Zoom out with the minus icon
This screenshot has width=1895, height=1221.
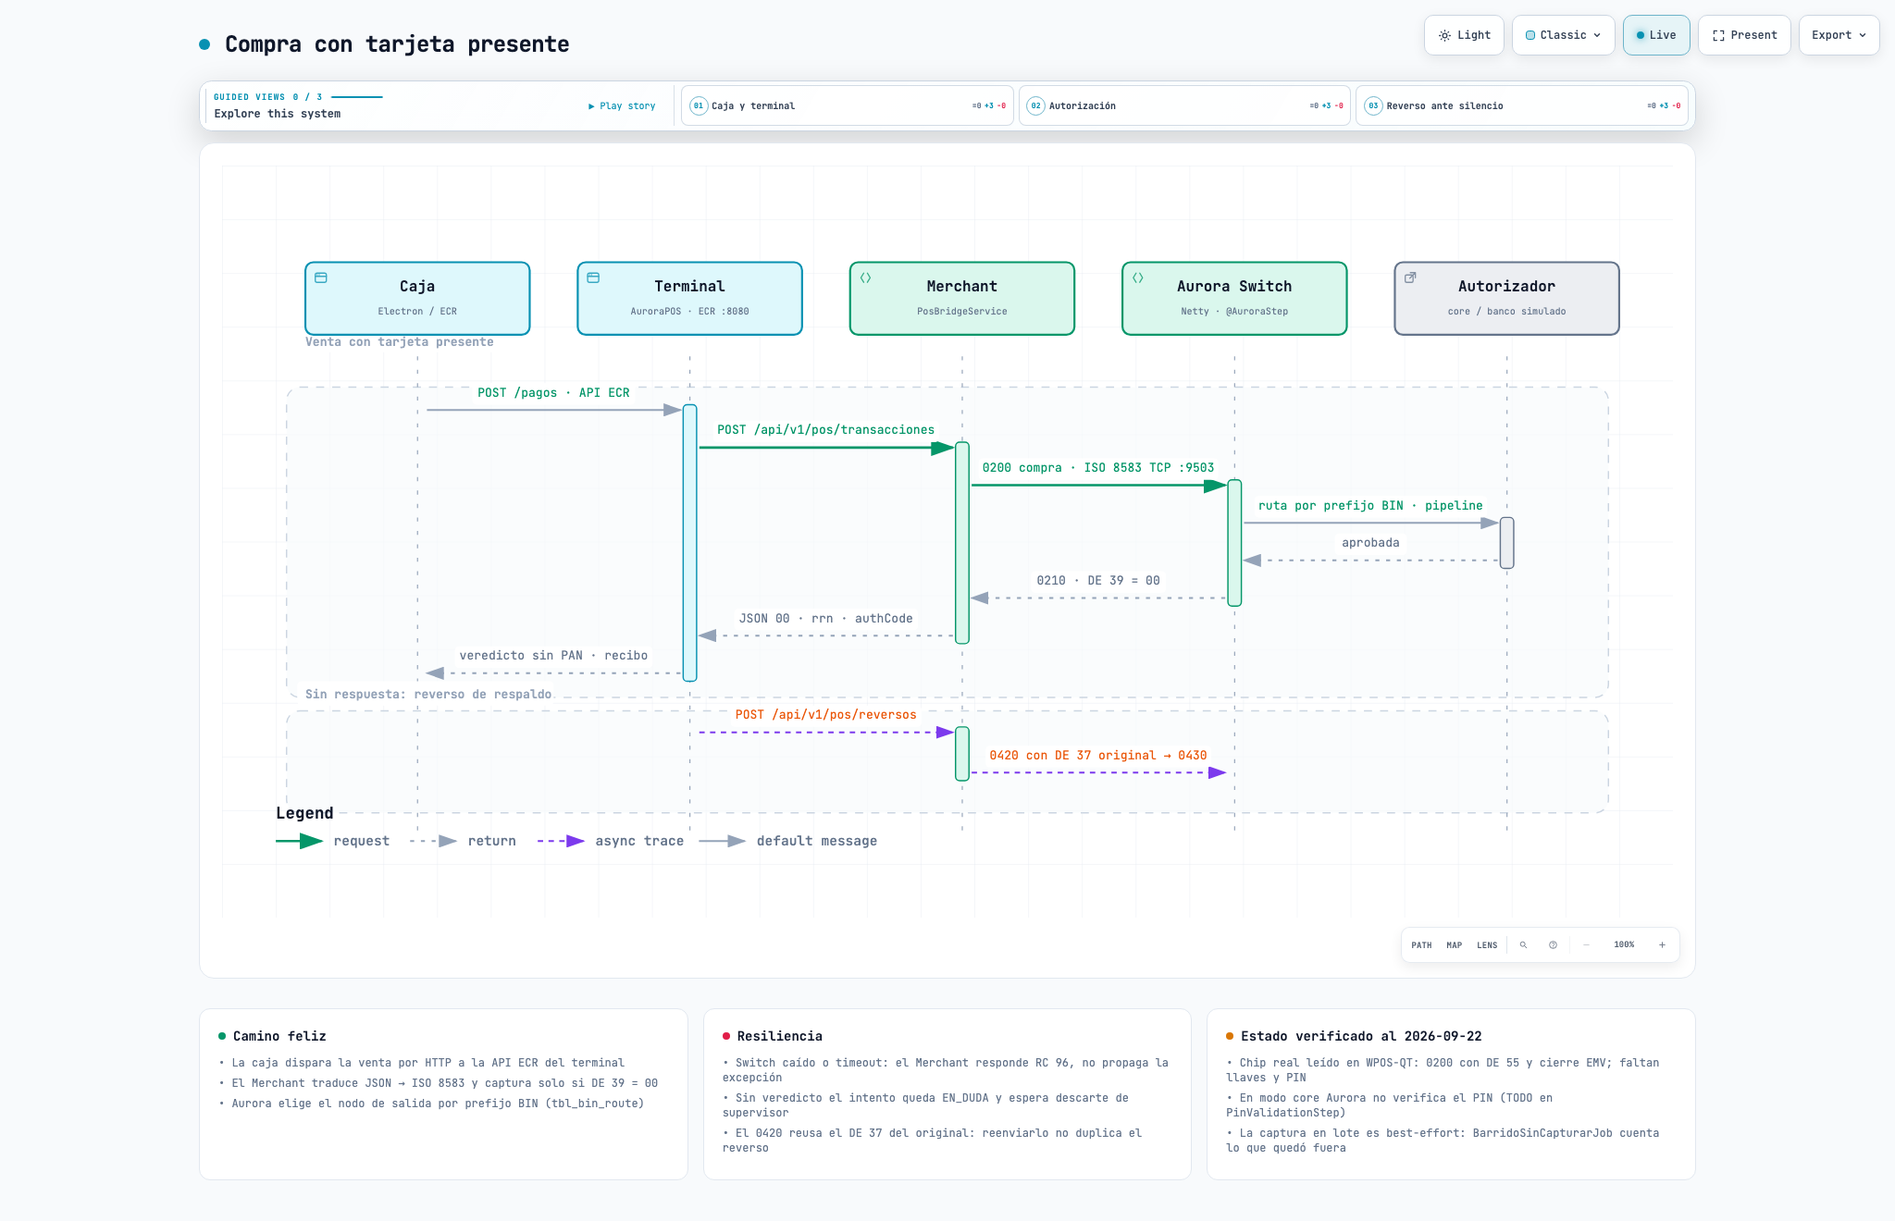[x=1586, y=944]
